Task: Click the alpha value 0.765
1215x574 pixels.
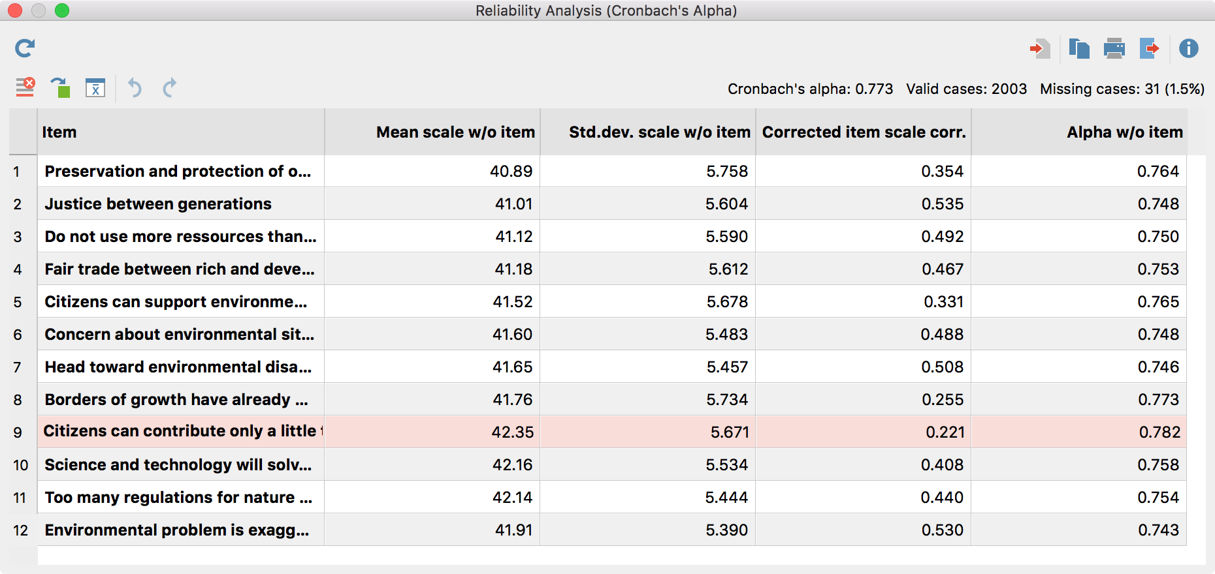Action: tap(1158, 302)
